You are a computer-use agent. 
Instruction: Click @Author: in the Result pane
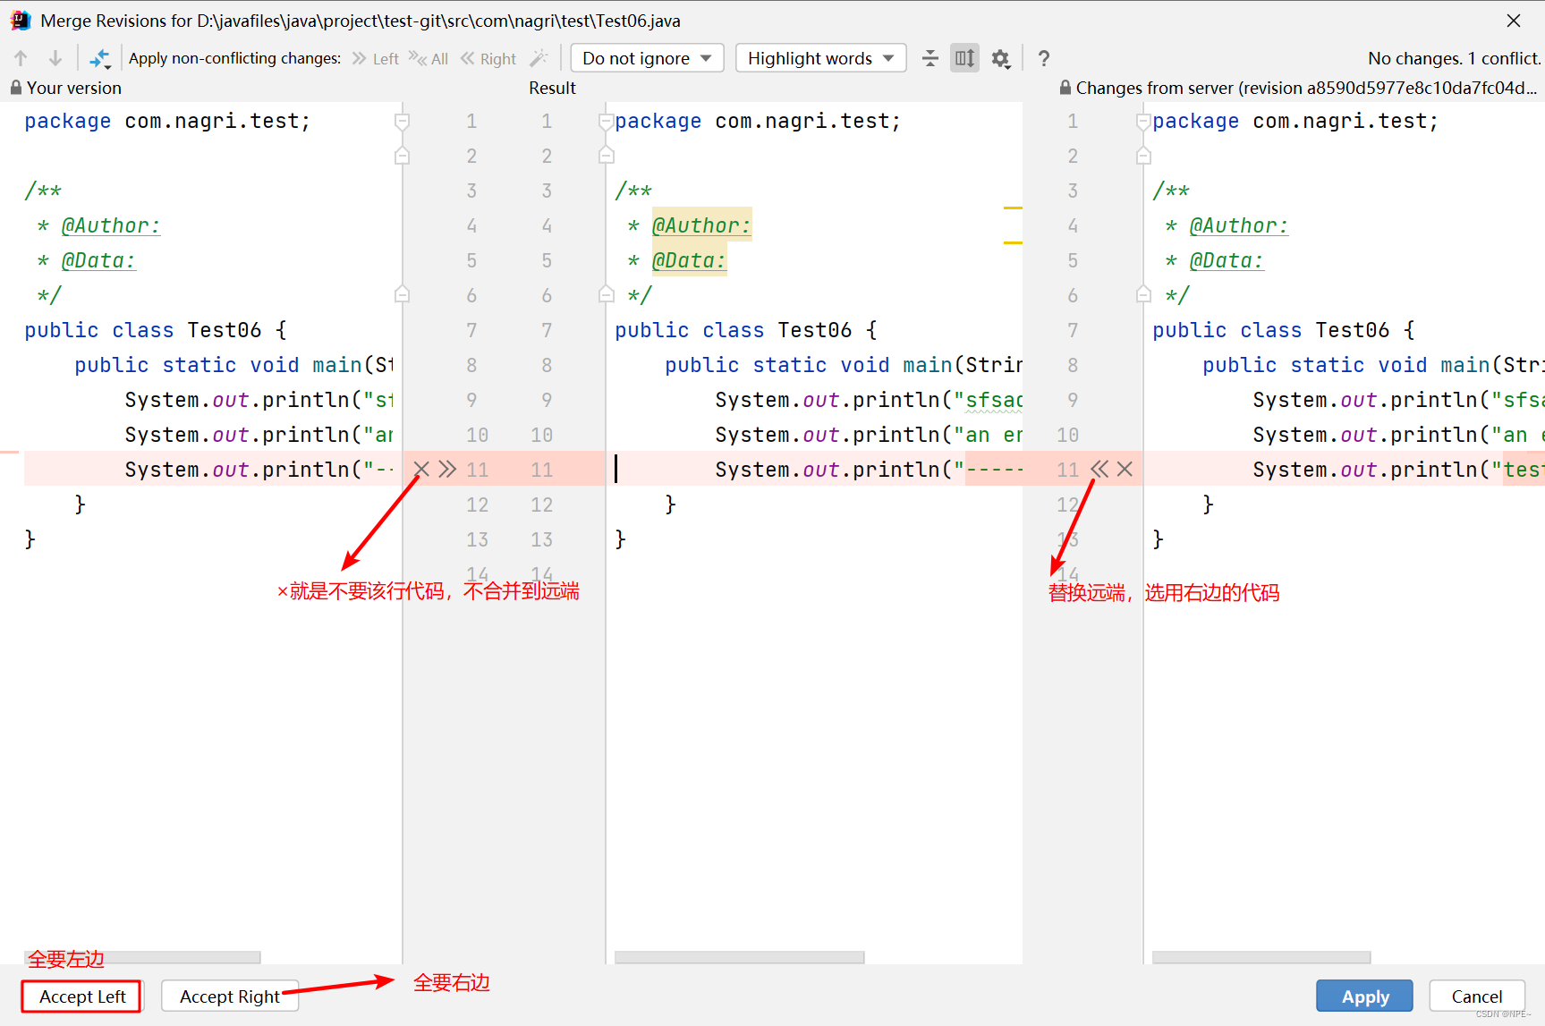pyautogui.click(x=701, y=225)
